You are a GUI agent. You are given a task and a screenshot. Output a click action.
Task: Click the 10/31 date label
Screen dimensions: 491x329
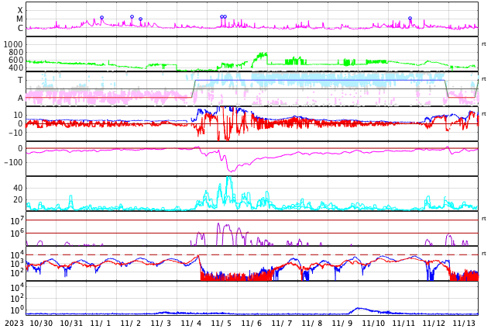pos(71,324)
